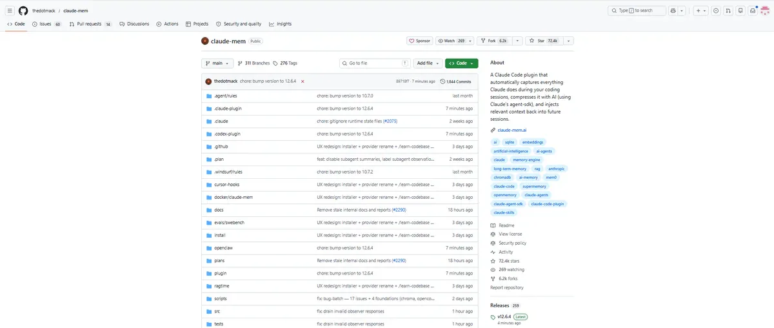774x328 pixels.
Task: Click the Go to file search field
Action: click(375, 63)
